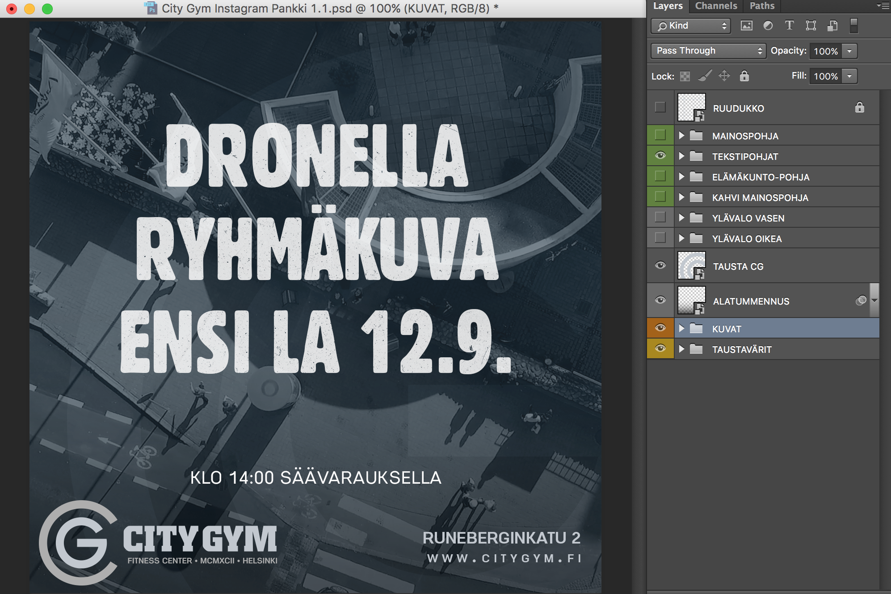Expand the KAHVI MAINOSPOHJA group

(681, 197)
